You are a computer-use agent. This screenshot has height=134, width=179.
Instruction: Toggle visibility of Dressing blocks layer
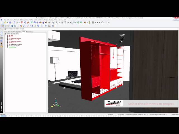tap(8, 46)
